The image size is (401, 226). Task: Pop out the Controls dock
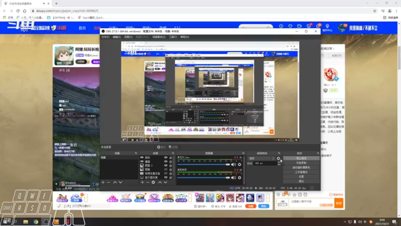318,153
